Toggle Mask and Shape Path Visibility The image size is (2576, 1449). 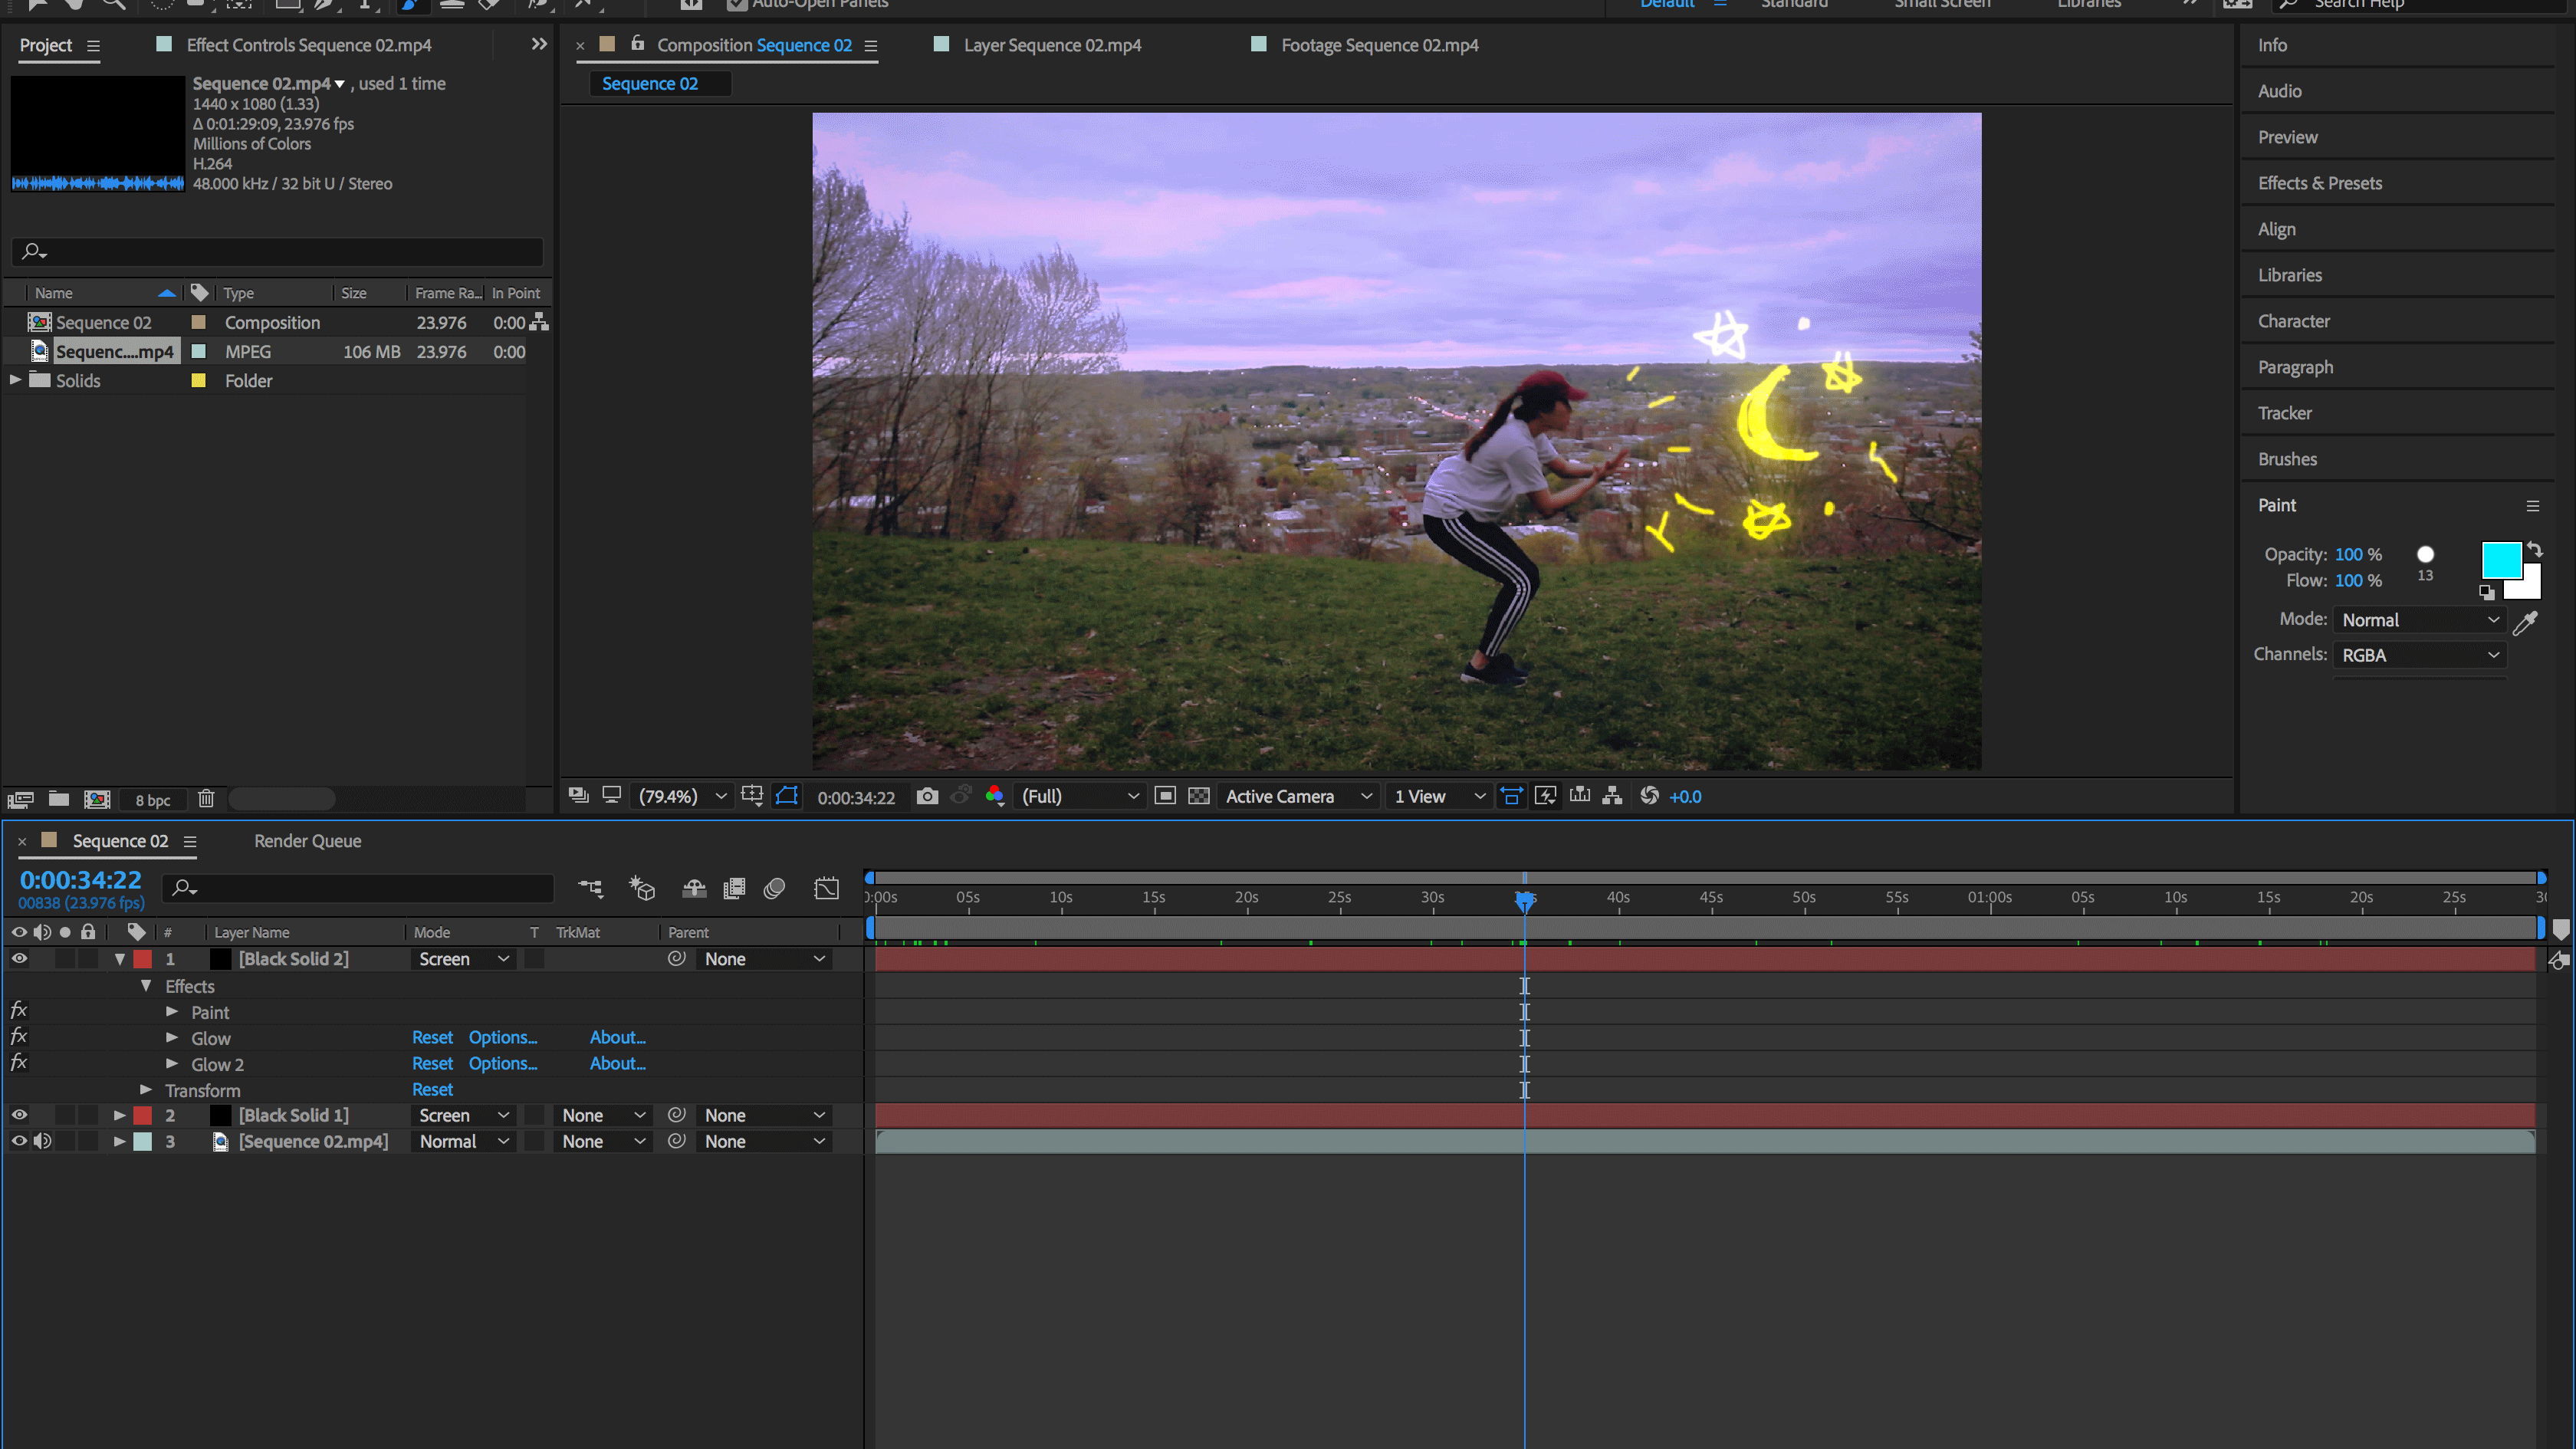pos(787,796)
